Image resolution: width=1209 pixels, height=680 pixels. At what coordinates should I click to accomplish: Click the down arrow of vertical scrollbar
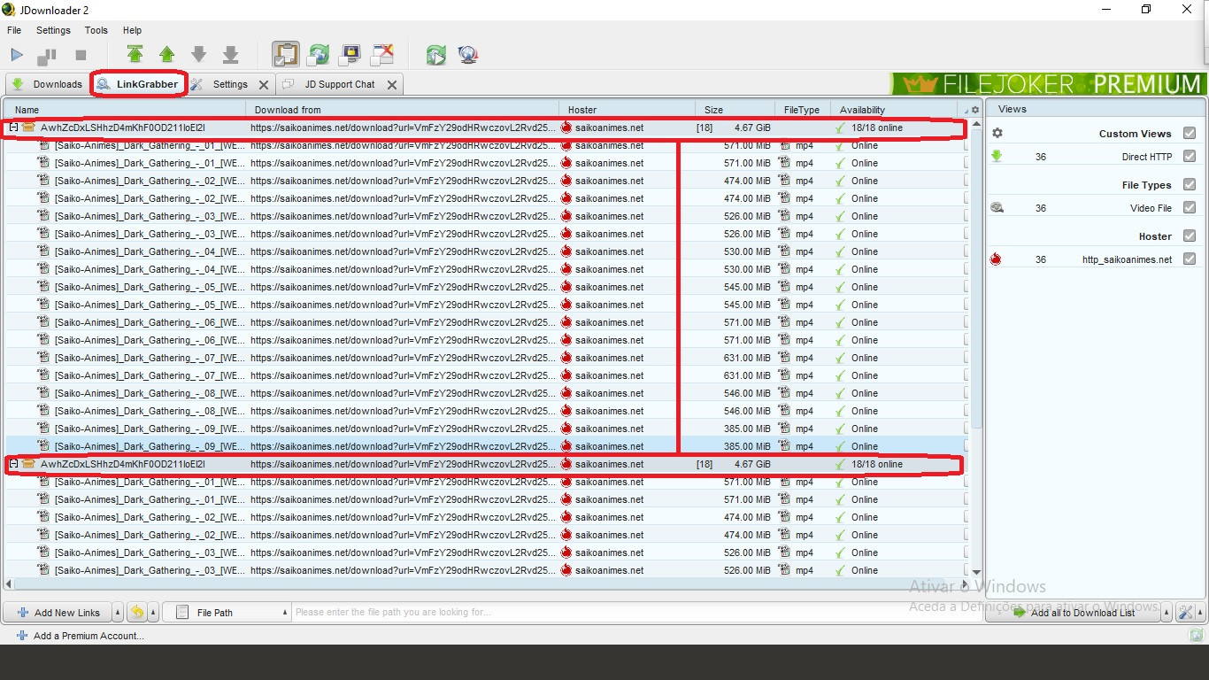(x=976, y=572)
